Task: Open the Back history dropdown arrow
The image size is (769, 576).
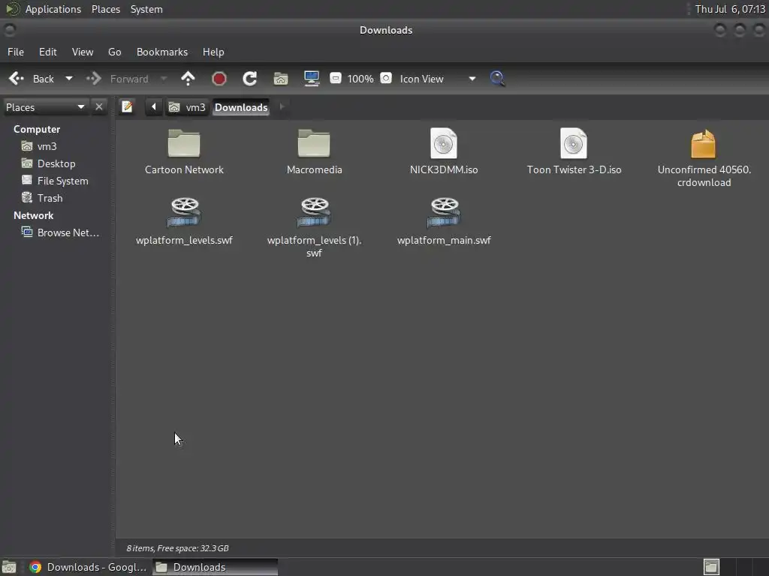Action: coord(69,78)
